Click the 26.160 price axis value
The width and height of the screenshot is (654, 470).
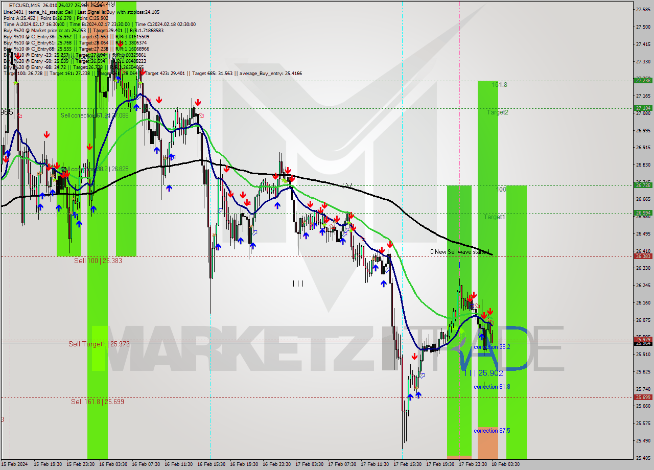643,302
